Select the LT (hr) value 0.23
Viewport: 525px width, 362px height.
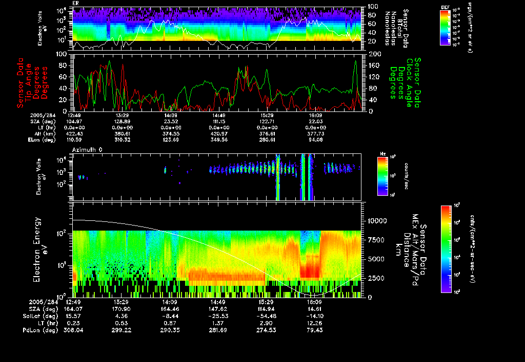73,323
